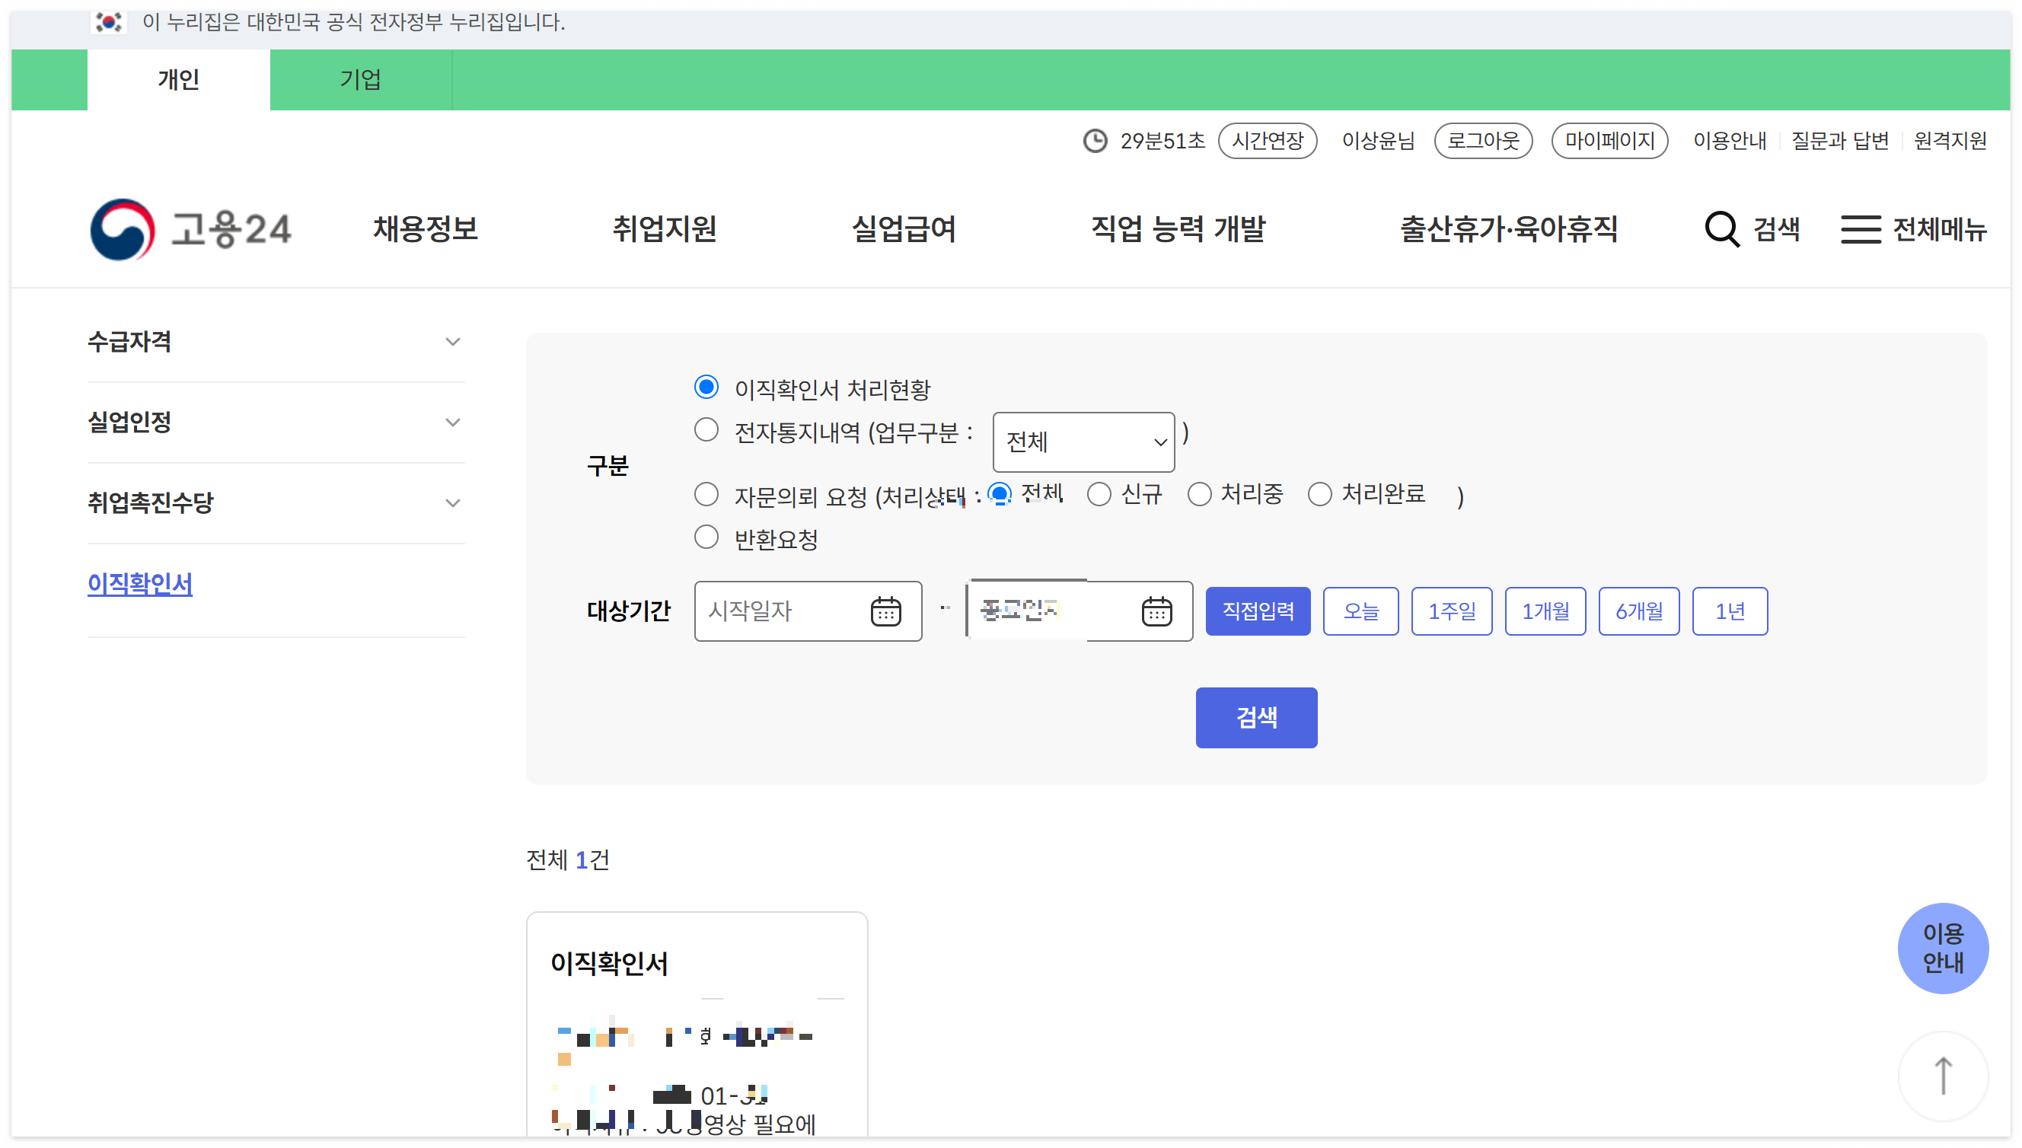Select the 1개월 period button
Image resolution: width=2022 pixels, height=1148 pixels.
pyautogui.click(x=1545, y=611)
